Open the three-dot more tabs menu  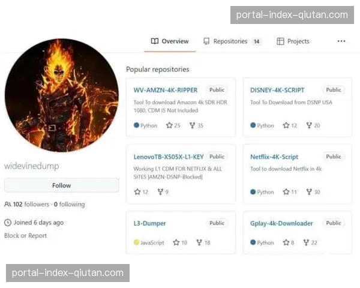pos(341,41)
